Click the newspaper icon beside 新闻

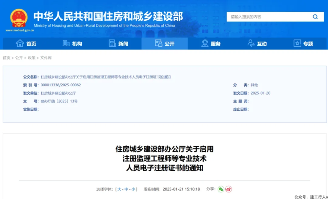pyautogui.click(x=112, y=43)
